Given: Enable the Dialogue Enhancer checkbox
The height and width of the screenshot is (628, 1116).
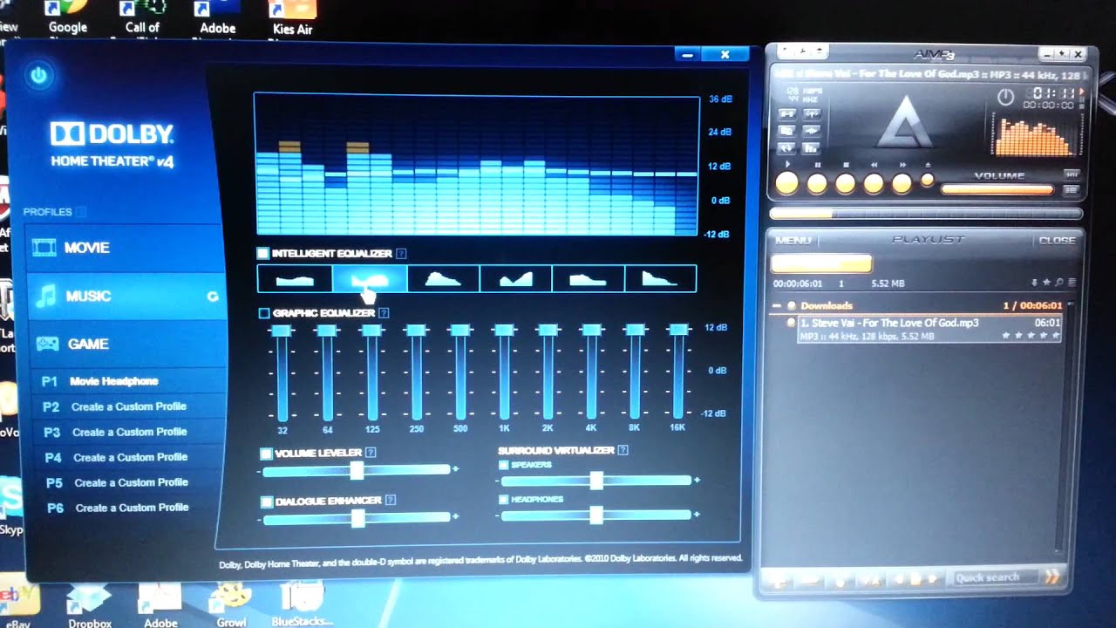Looking at the screenshot, I should point(267,502).
